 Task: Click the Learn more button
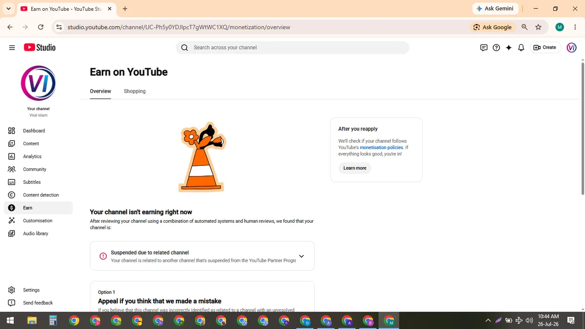pyautogui.click(x=355, y=168)
